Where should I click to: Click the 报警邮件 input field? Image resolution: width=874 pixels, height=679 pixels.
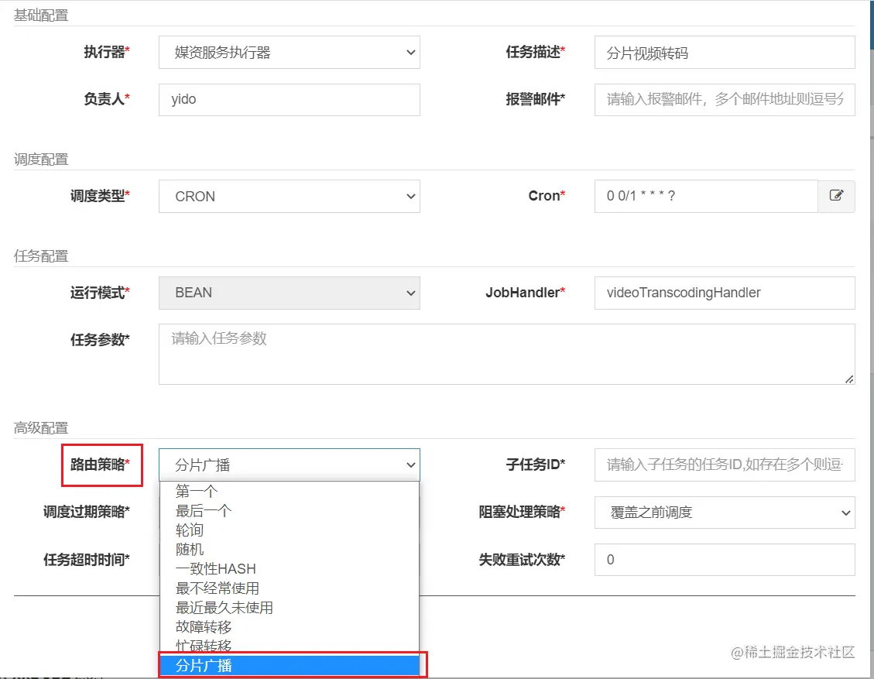[x=725, y=100]
